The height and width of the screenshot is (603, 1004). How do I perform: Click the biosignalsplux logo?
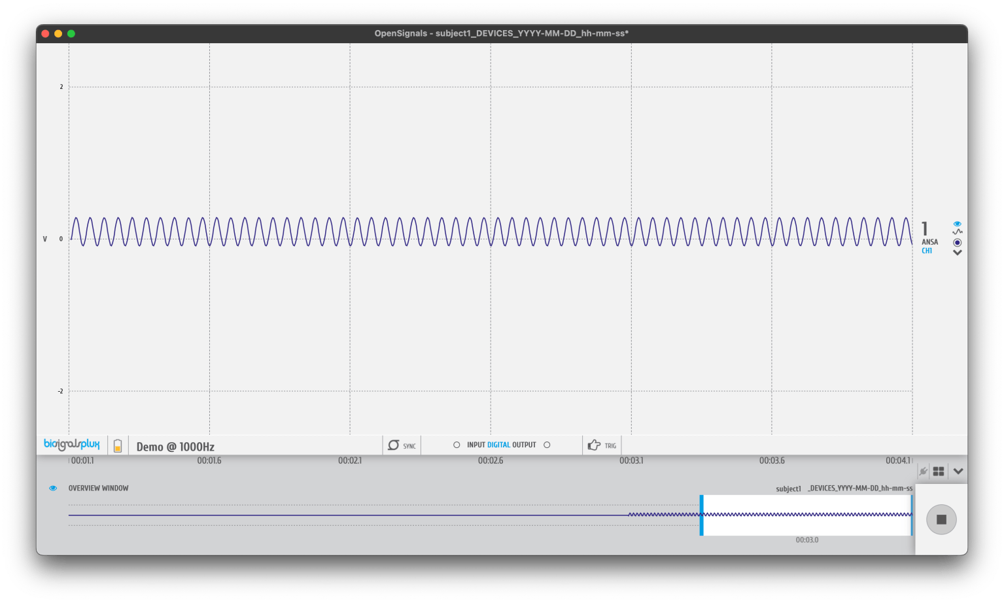pyautogui.click(x=72, y=444)
